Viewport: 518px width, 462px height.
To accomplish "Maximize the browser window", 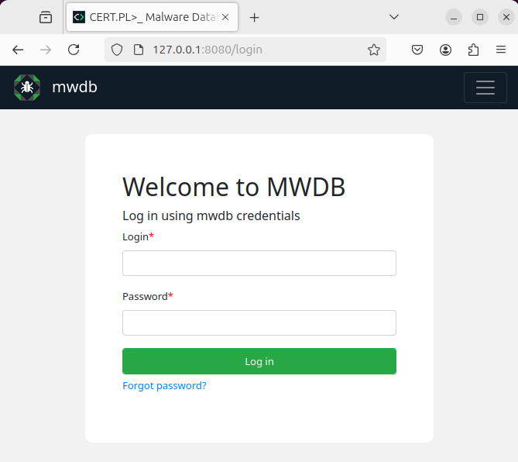I will [x=480, y=17].
